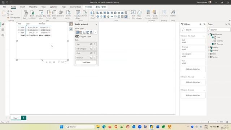Open the Data / Drill tab
Viewport: 231px width, 130px height.
click(x=101, y=7)
